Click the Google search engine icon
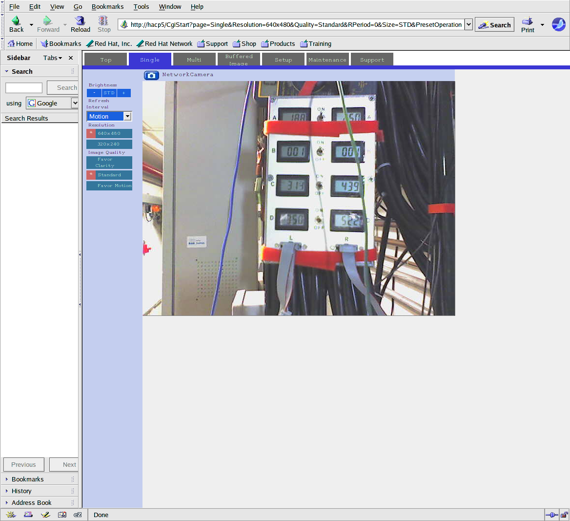The width and height of the screenshot is (570, 521). (32, 103)
